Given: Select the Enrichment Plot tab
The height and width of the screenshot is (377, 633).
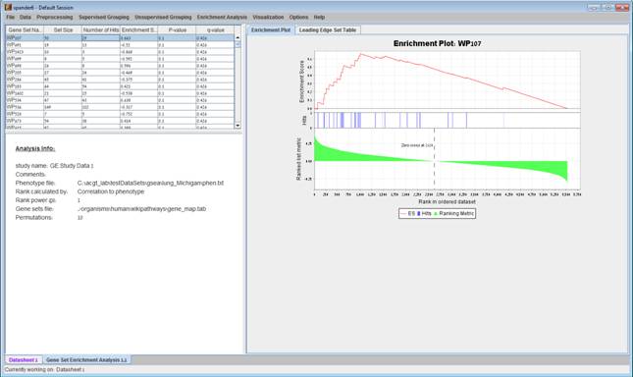Looking at the screenshot, I should pos(271,29).
